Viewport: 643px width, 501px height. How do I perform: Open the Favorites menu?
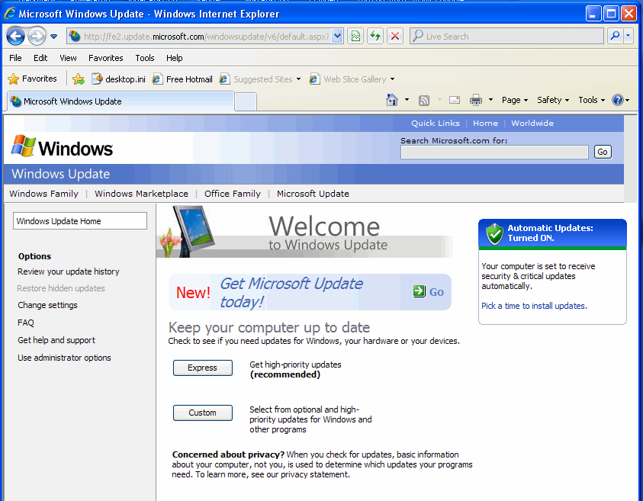click(106, 58)
